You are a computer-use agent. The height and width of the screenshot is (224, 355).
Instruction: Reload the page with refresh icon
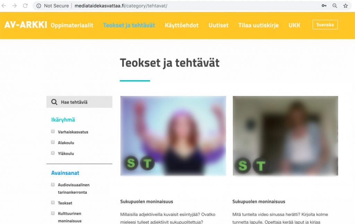pyautogui.click(x=25, y=6)
